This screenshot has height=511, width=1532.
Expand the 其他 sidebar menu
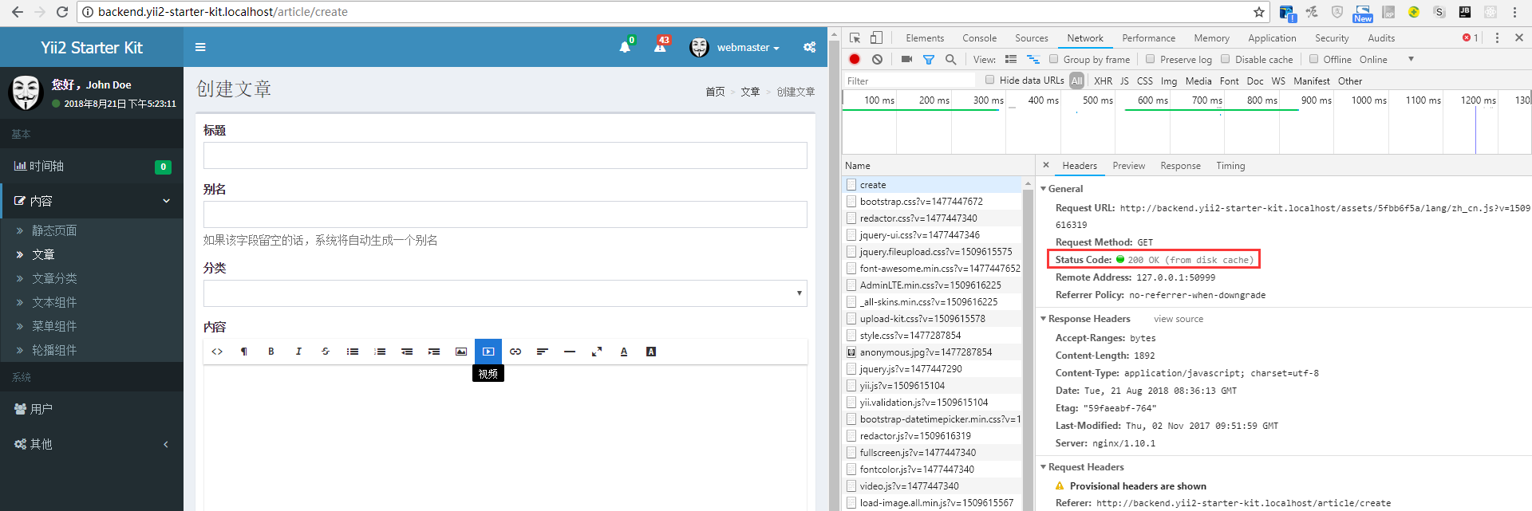point(92,444)
